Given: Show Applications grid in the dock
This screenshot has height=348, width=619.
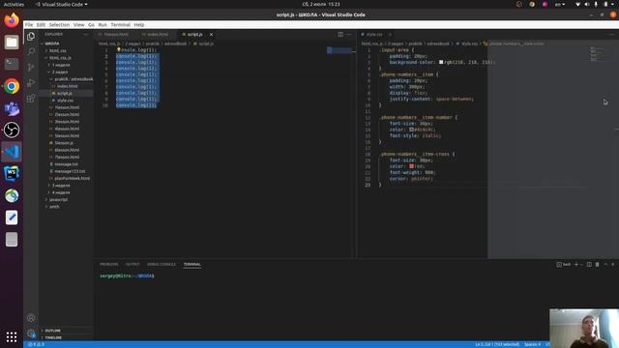Looking at the screenshot, I should click(12, 336).
